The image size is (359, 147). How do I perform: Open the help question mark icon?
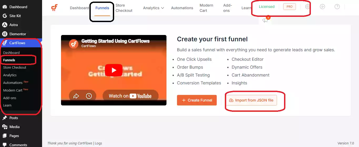pyautogui.click(x=337, y=7)
